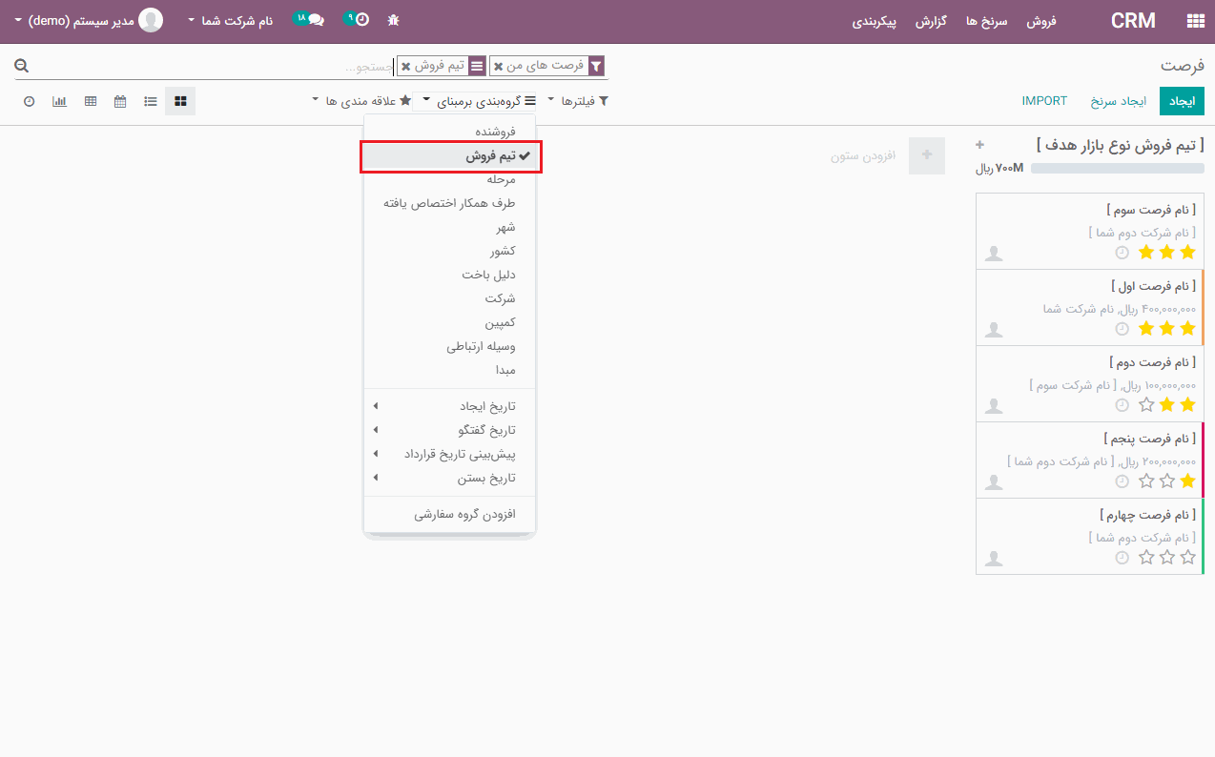Switch to list view
The height and width of the screenshot is (757, 1215).
point(151,101)
